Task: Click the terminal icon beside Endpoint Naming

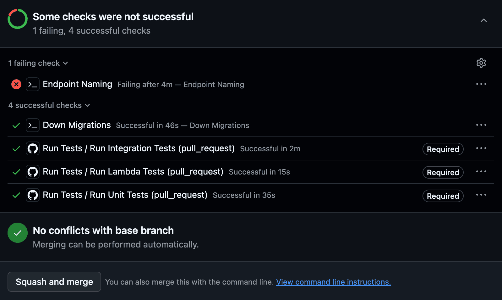Action: point(33,84)
